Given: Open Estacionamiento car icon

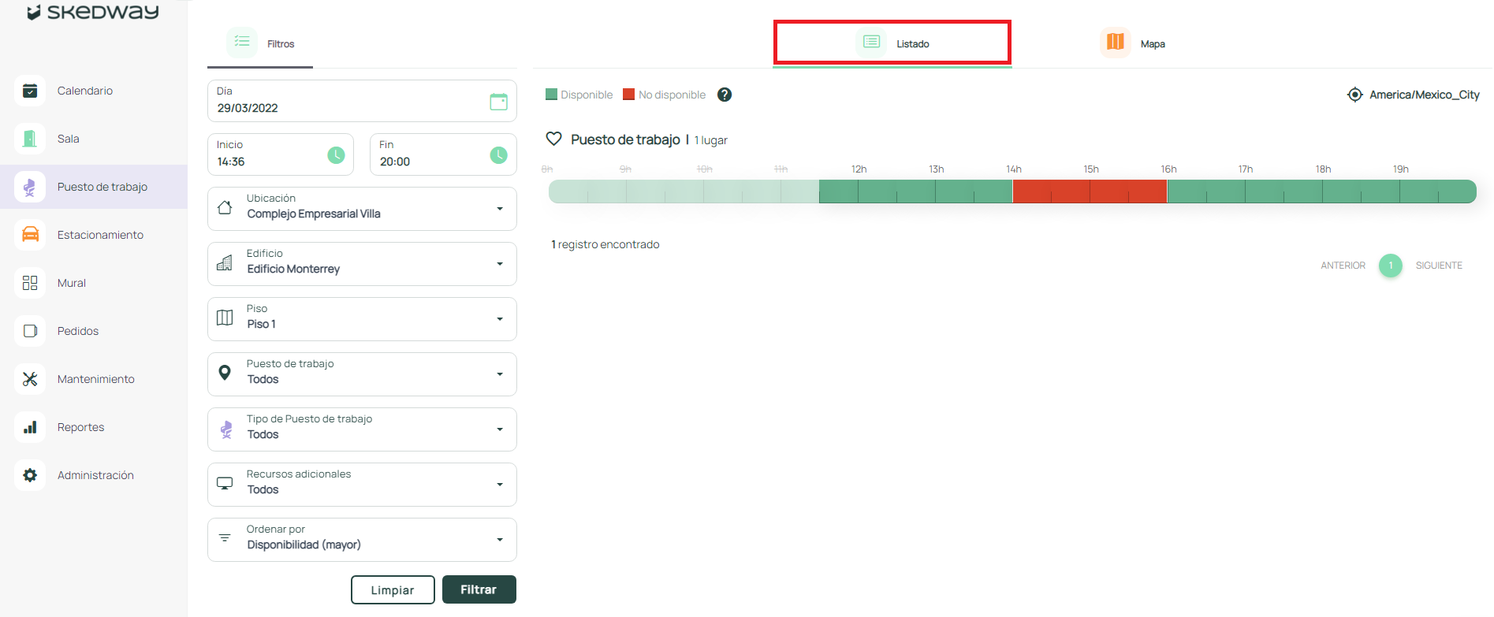Looking at the screenshot, I should click(30, 235).
